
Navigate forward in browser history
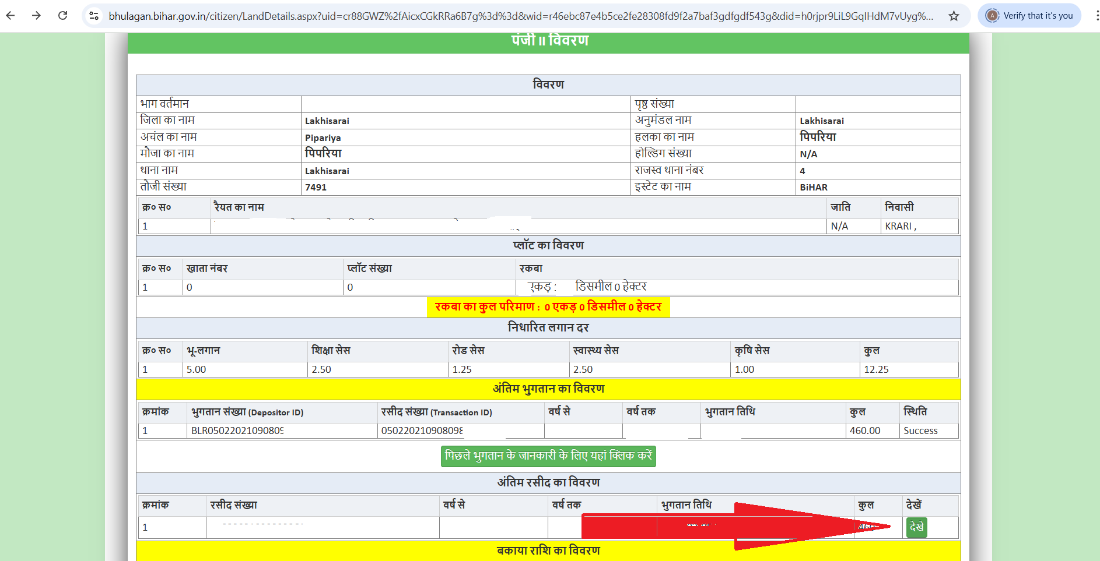[x=36, y=16]
